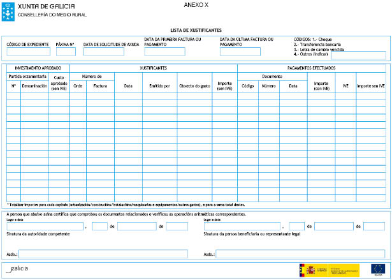Viewport: 392px width, 280px height.
Task: Click the Spanish government logo in the footer
Action: pos(330,270)
